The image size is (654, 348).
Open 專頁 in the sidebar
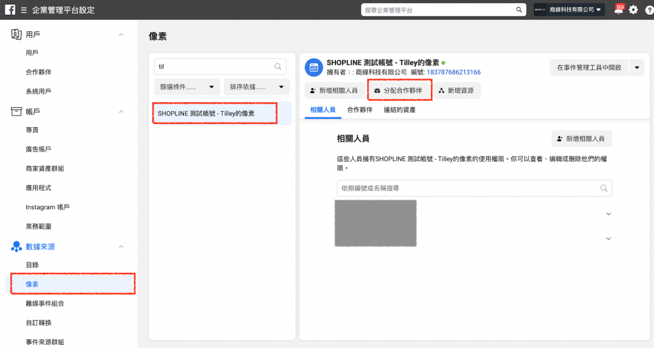[32, 130]
